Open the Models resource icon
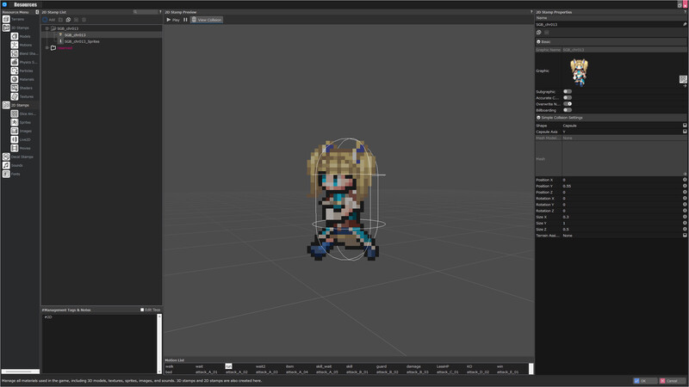Screen dimensions: 689x387 coord(15,36)
